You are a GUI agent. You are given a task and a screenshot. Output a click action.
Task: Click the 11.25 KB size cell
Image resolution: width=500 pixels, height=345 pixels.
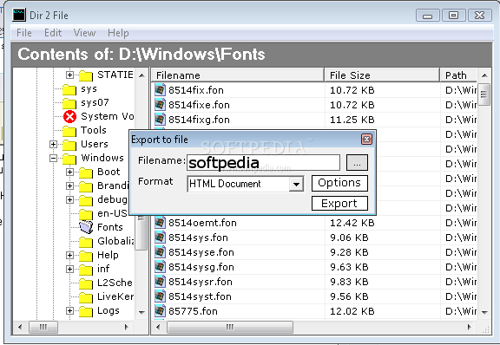352,120
